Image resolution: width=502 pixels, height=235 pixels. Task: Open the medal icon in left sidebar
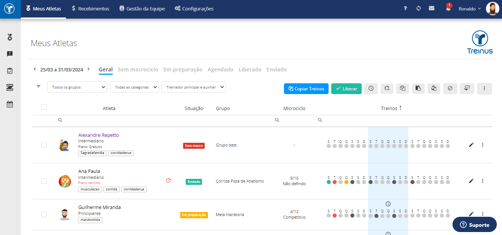[10, 37]
